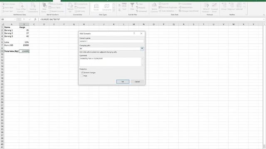Collapse the ribbon with the chevron
Image resolution: width=266 pixels, height=149 pixels.
coord(264,15)
